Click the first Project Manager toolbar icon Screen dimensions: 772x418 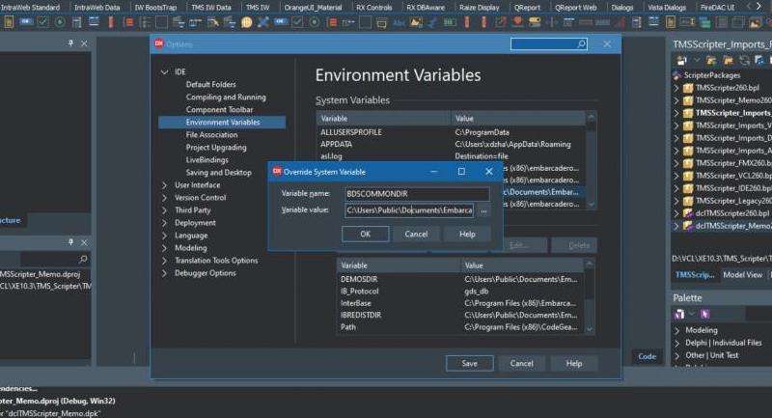pos(681,60)
